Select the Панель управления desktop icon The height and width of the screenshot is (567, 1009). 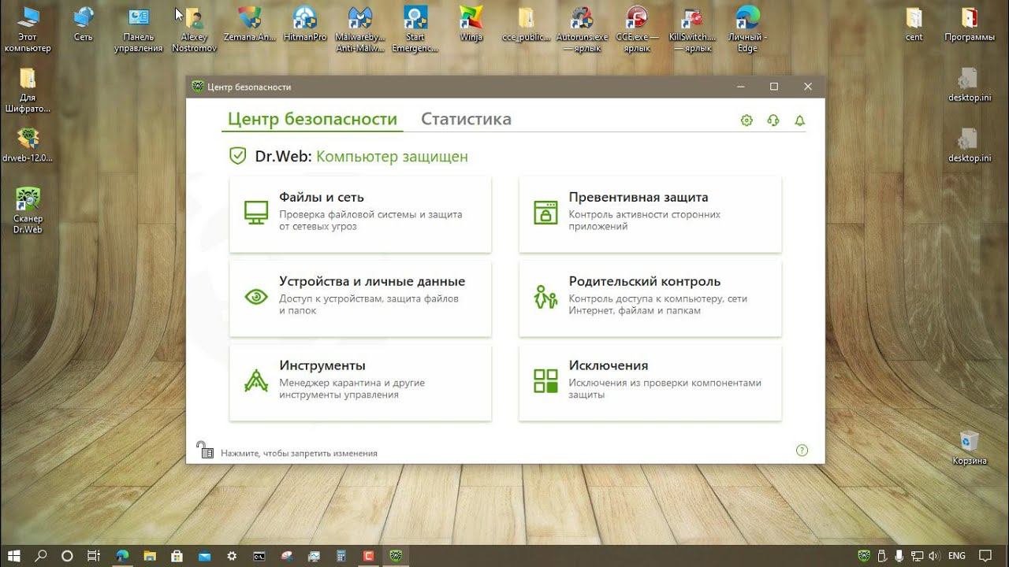coord(138,29)
